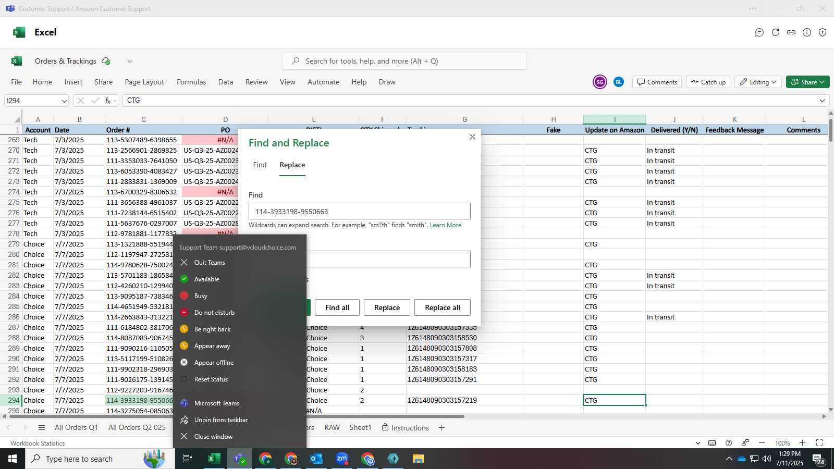Screen dimensions: 834x469
Task: Switch to the Automate ribbon tab
Action: tap(323, 82)
